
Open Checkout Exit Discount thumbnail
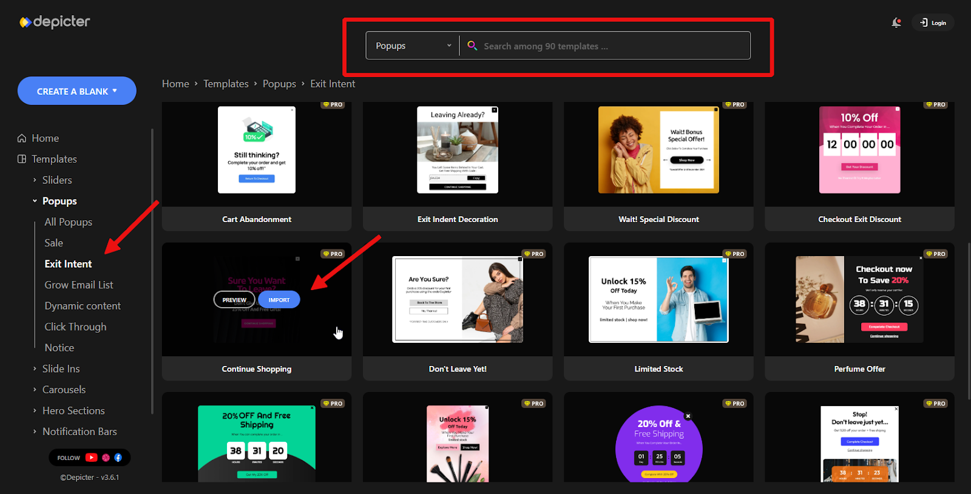pyautogui.click(x=859, y=150)
